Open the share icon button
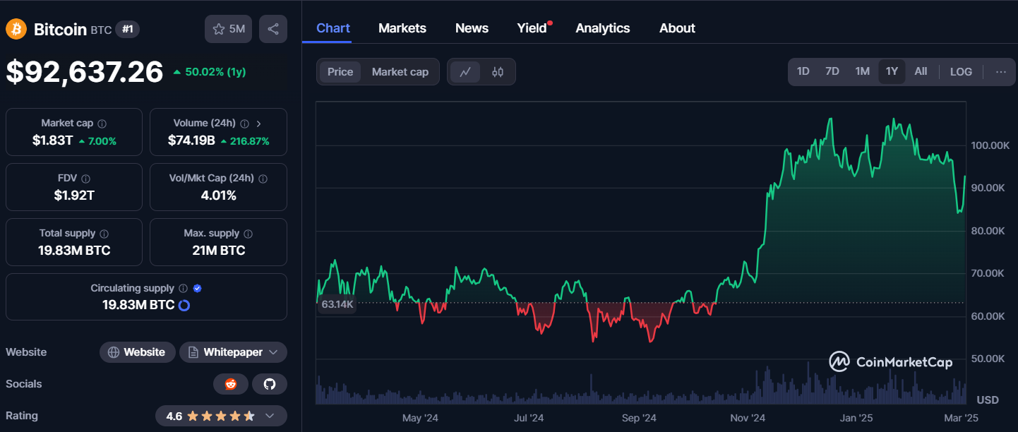 [x=273, y=29]
